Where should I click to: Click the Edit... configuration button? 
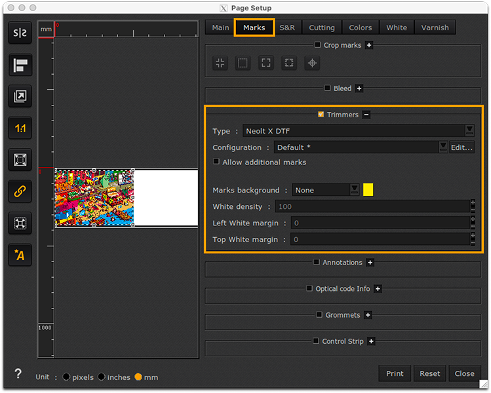click(x=462, y=147)
